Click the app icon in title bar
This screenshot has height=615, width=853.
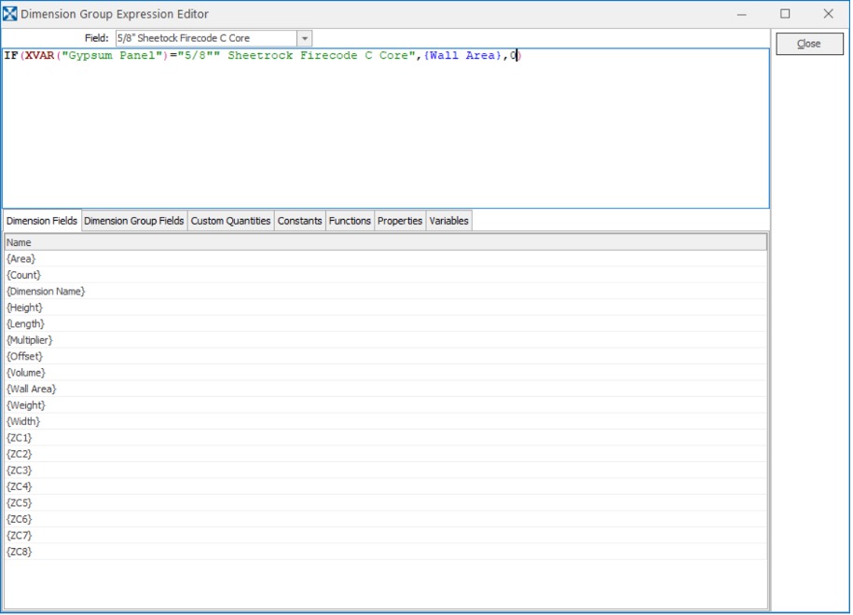pos(10,14)
